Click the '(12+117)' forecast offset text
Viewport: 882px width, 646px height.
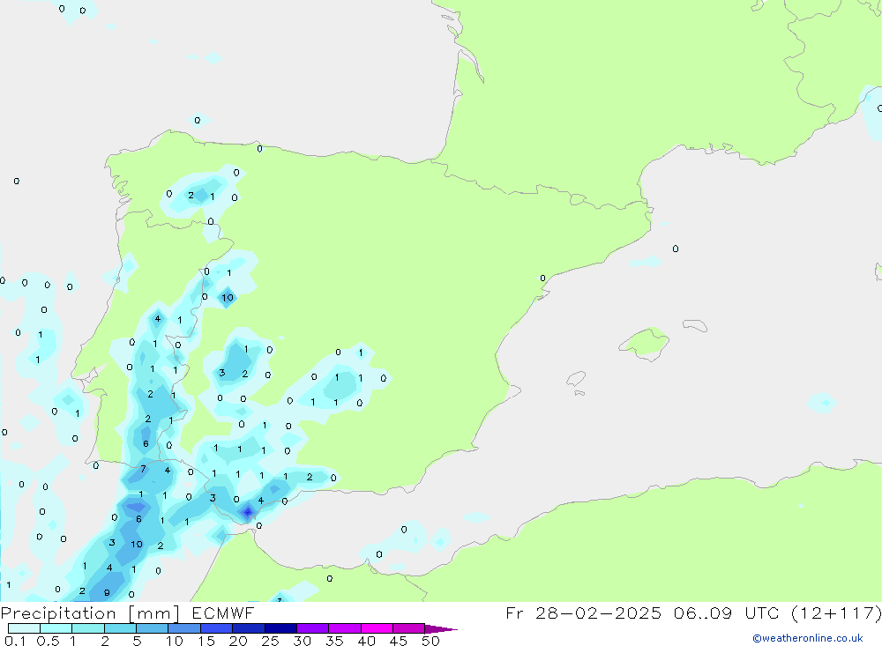click(x=836, y=613)
